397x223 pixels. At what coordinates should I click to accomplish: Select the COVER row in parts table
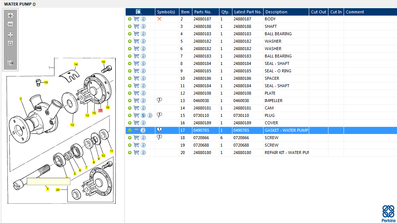(271, 123)
